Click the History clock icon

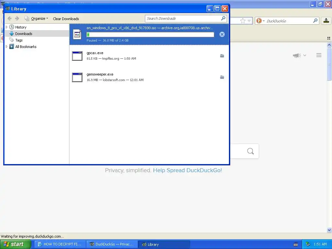tap(12, 27)
